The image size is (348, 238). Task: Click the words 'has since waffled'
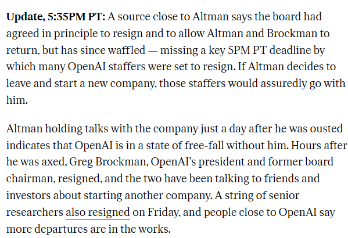103,50
